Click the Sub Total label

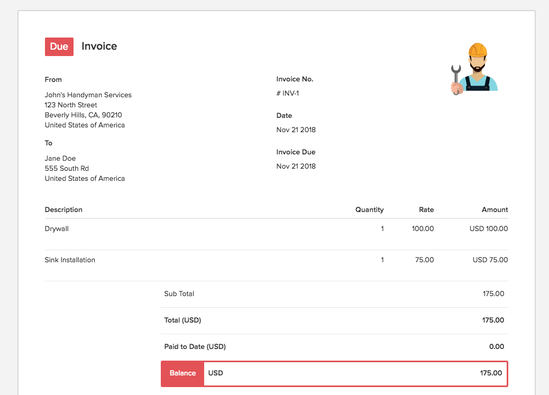(179, 294)
